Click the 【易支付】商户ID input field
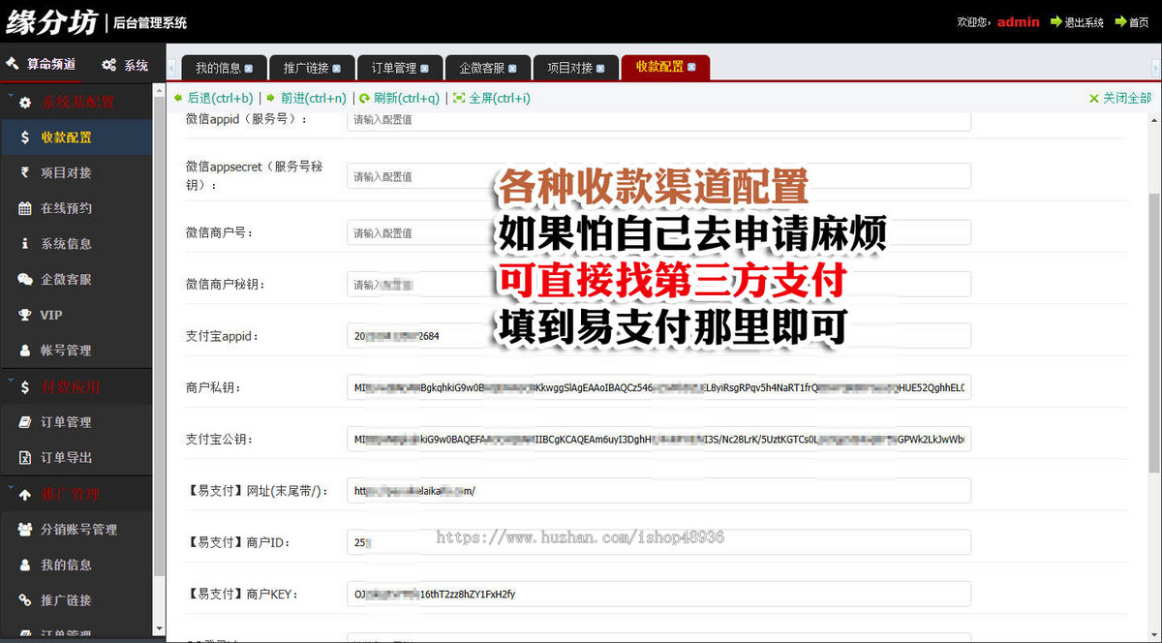 pyautogui.click(x=658, y=542)
